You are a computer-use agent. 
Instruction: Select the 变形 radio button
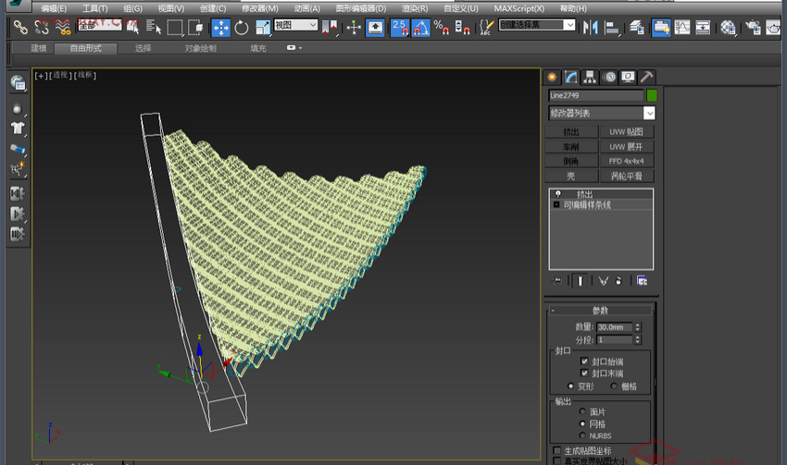pyautogui.click(x=570, y=385)
